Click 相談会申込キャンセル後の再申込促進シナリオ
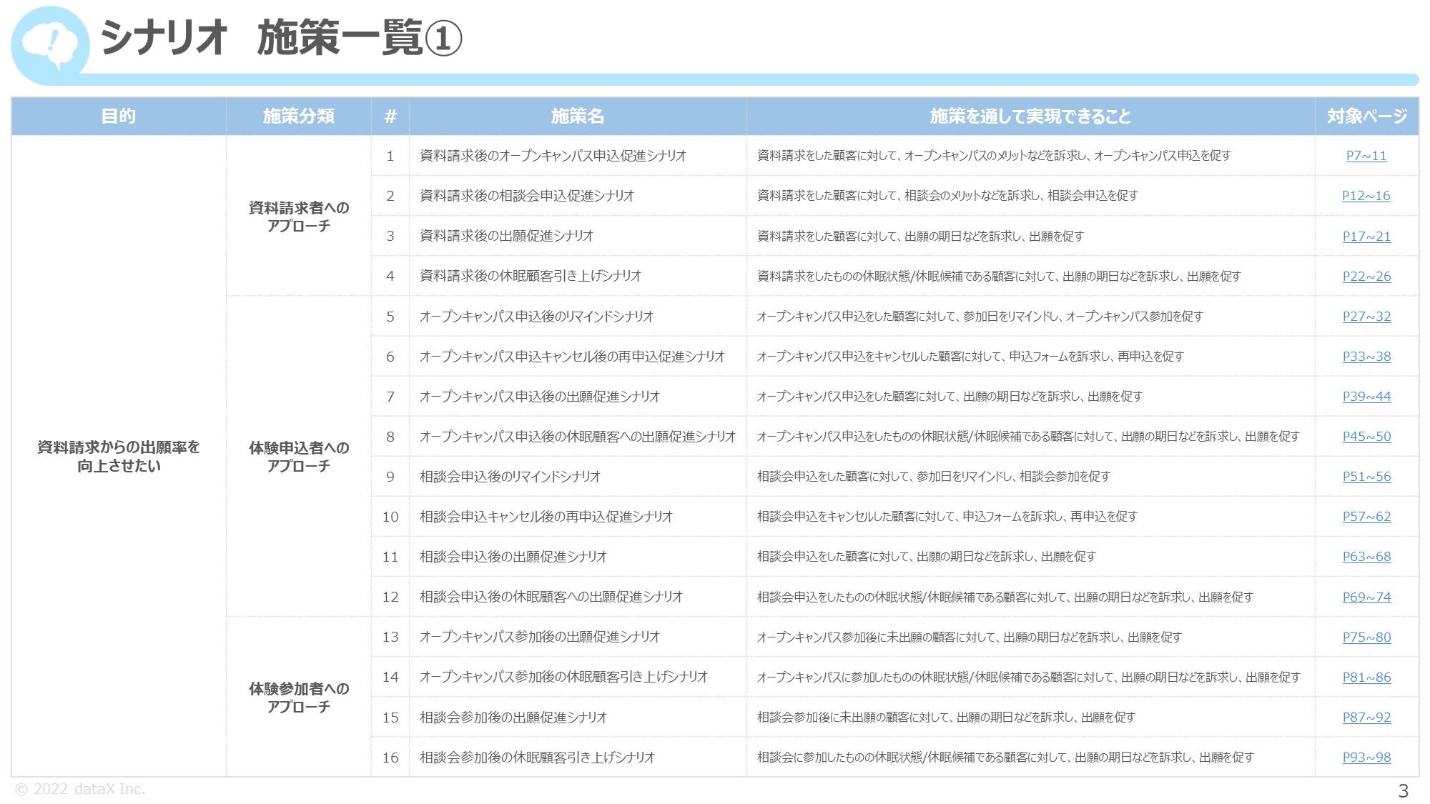Screen dimensions: 1430x804 (x=546, y=516)
